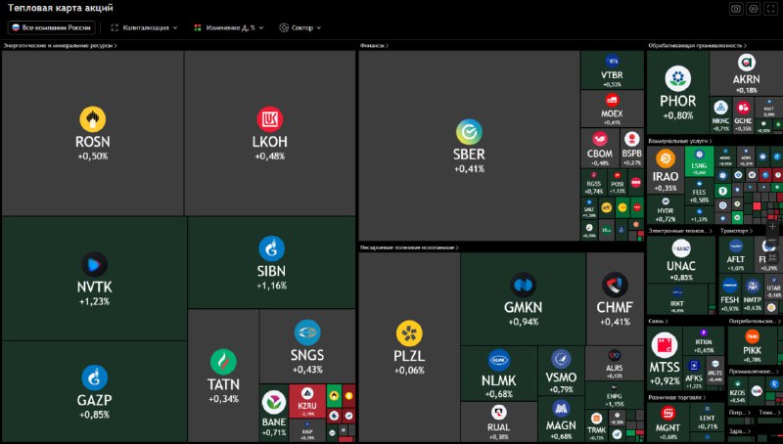783x444 pixels.
Task: Click the Rosneft ROSN logo icon
Action: pos(92,119)
